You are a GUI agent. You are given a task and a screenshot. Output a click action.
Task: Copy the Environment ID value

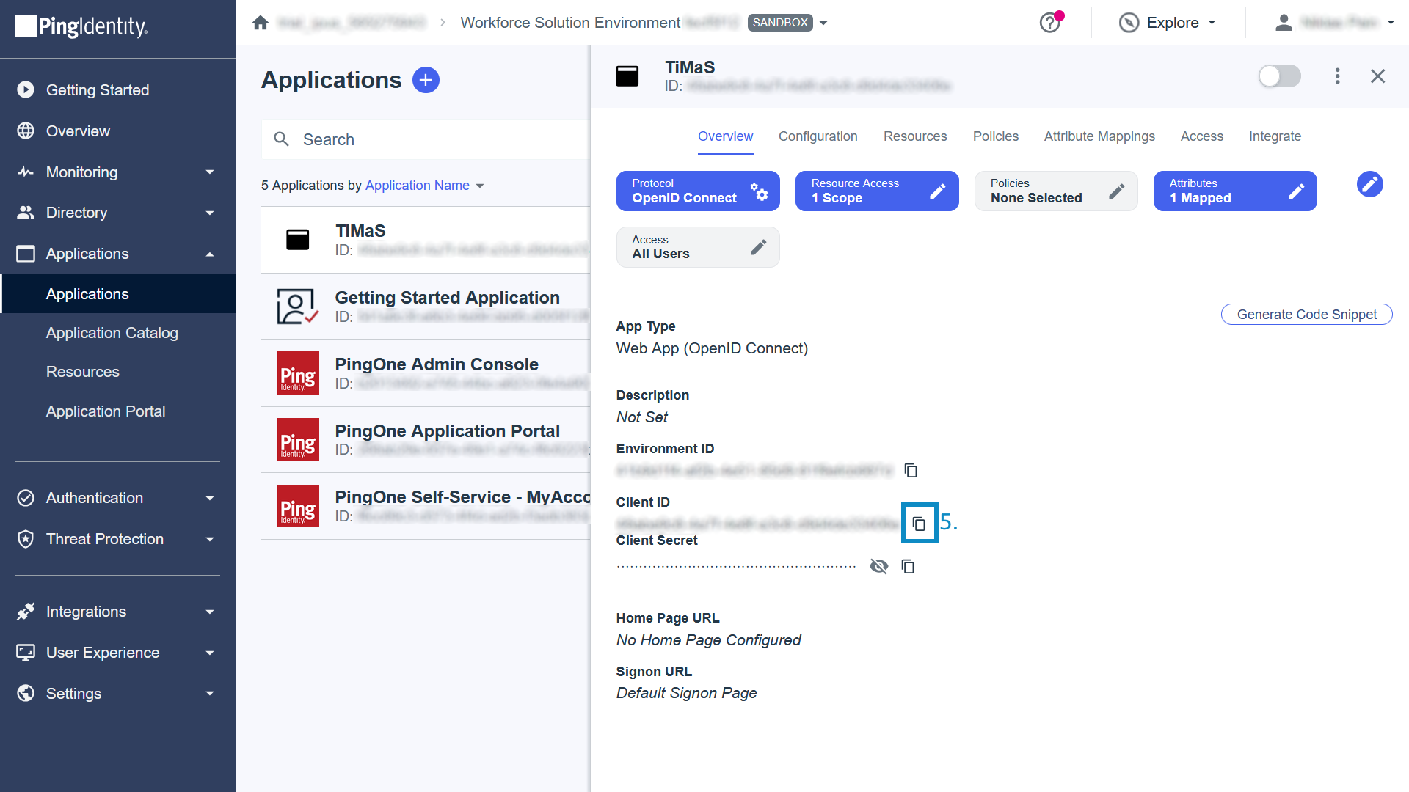tap(911, 470)
